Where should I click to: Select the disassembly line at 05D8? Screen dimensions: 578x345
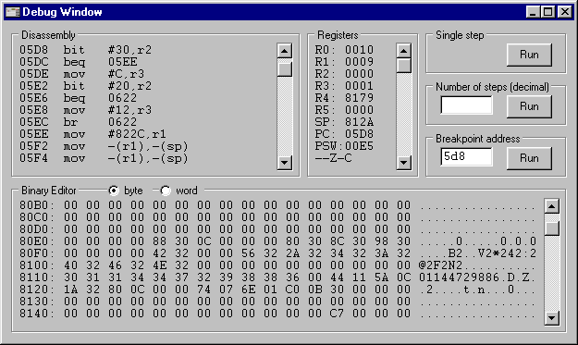click(85, 50)
